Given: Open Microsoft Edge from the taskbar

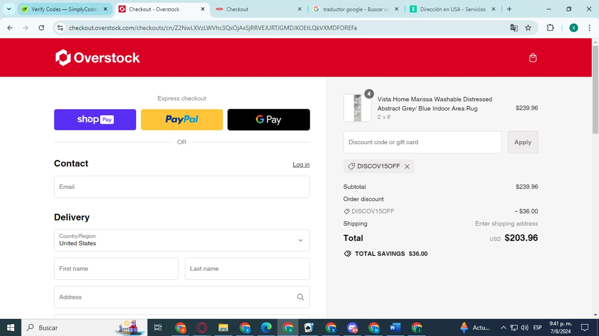Looking at the screenshot, I should click(x=266, y=328).
